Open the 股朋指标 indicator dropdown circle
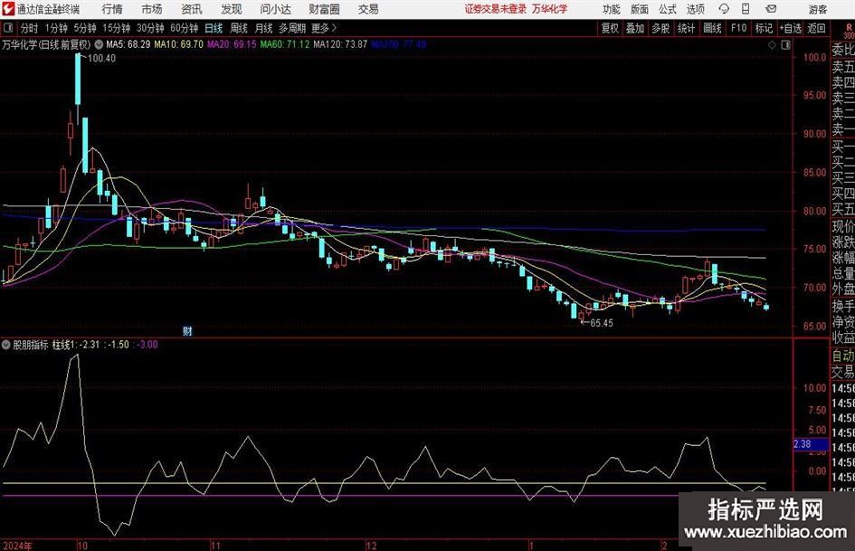The height and width of the screenshot is (551, 855). tap(6, 345)
